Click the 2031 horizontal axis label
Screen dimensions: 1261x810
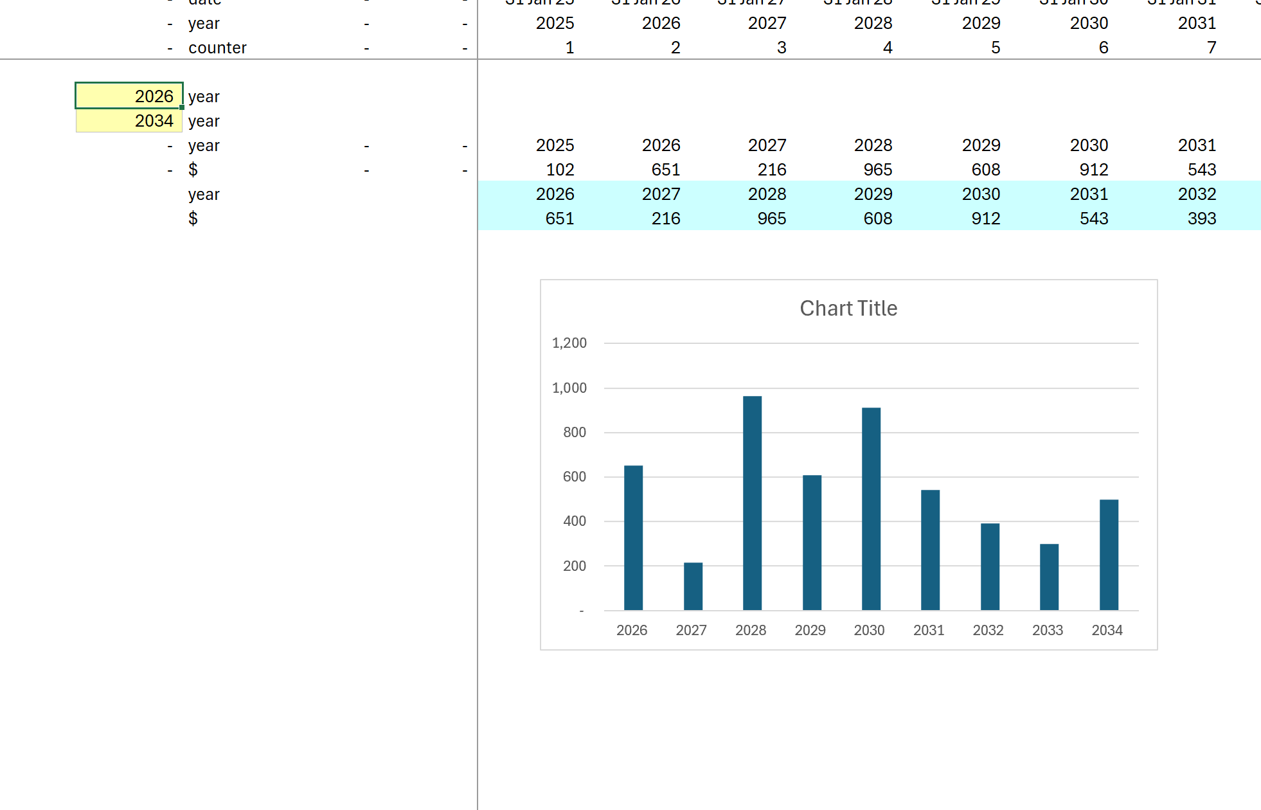click(929, 631)
